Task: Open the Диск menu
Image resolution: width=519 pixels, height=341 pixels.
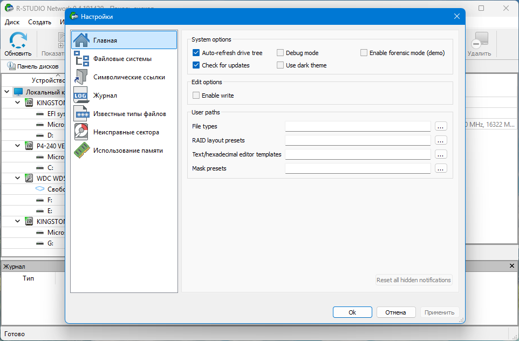Action: click(x=12, y=22)
